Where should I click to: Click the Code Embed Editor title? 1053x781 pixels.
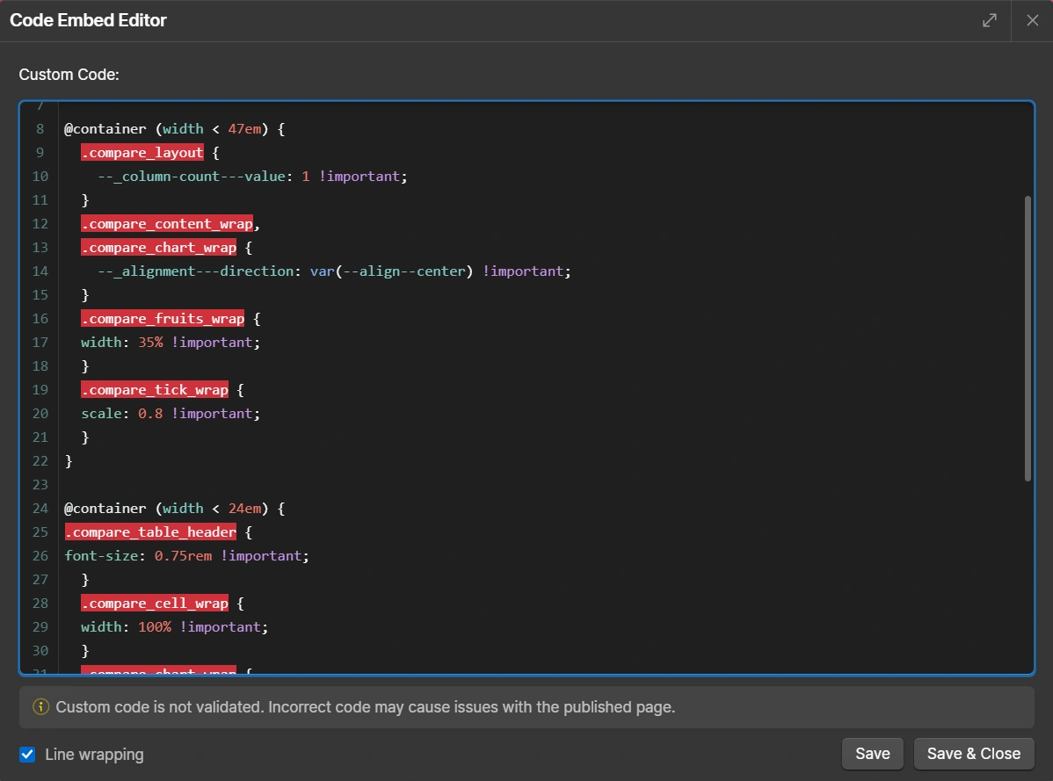[88, 20]
